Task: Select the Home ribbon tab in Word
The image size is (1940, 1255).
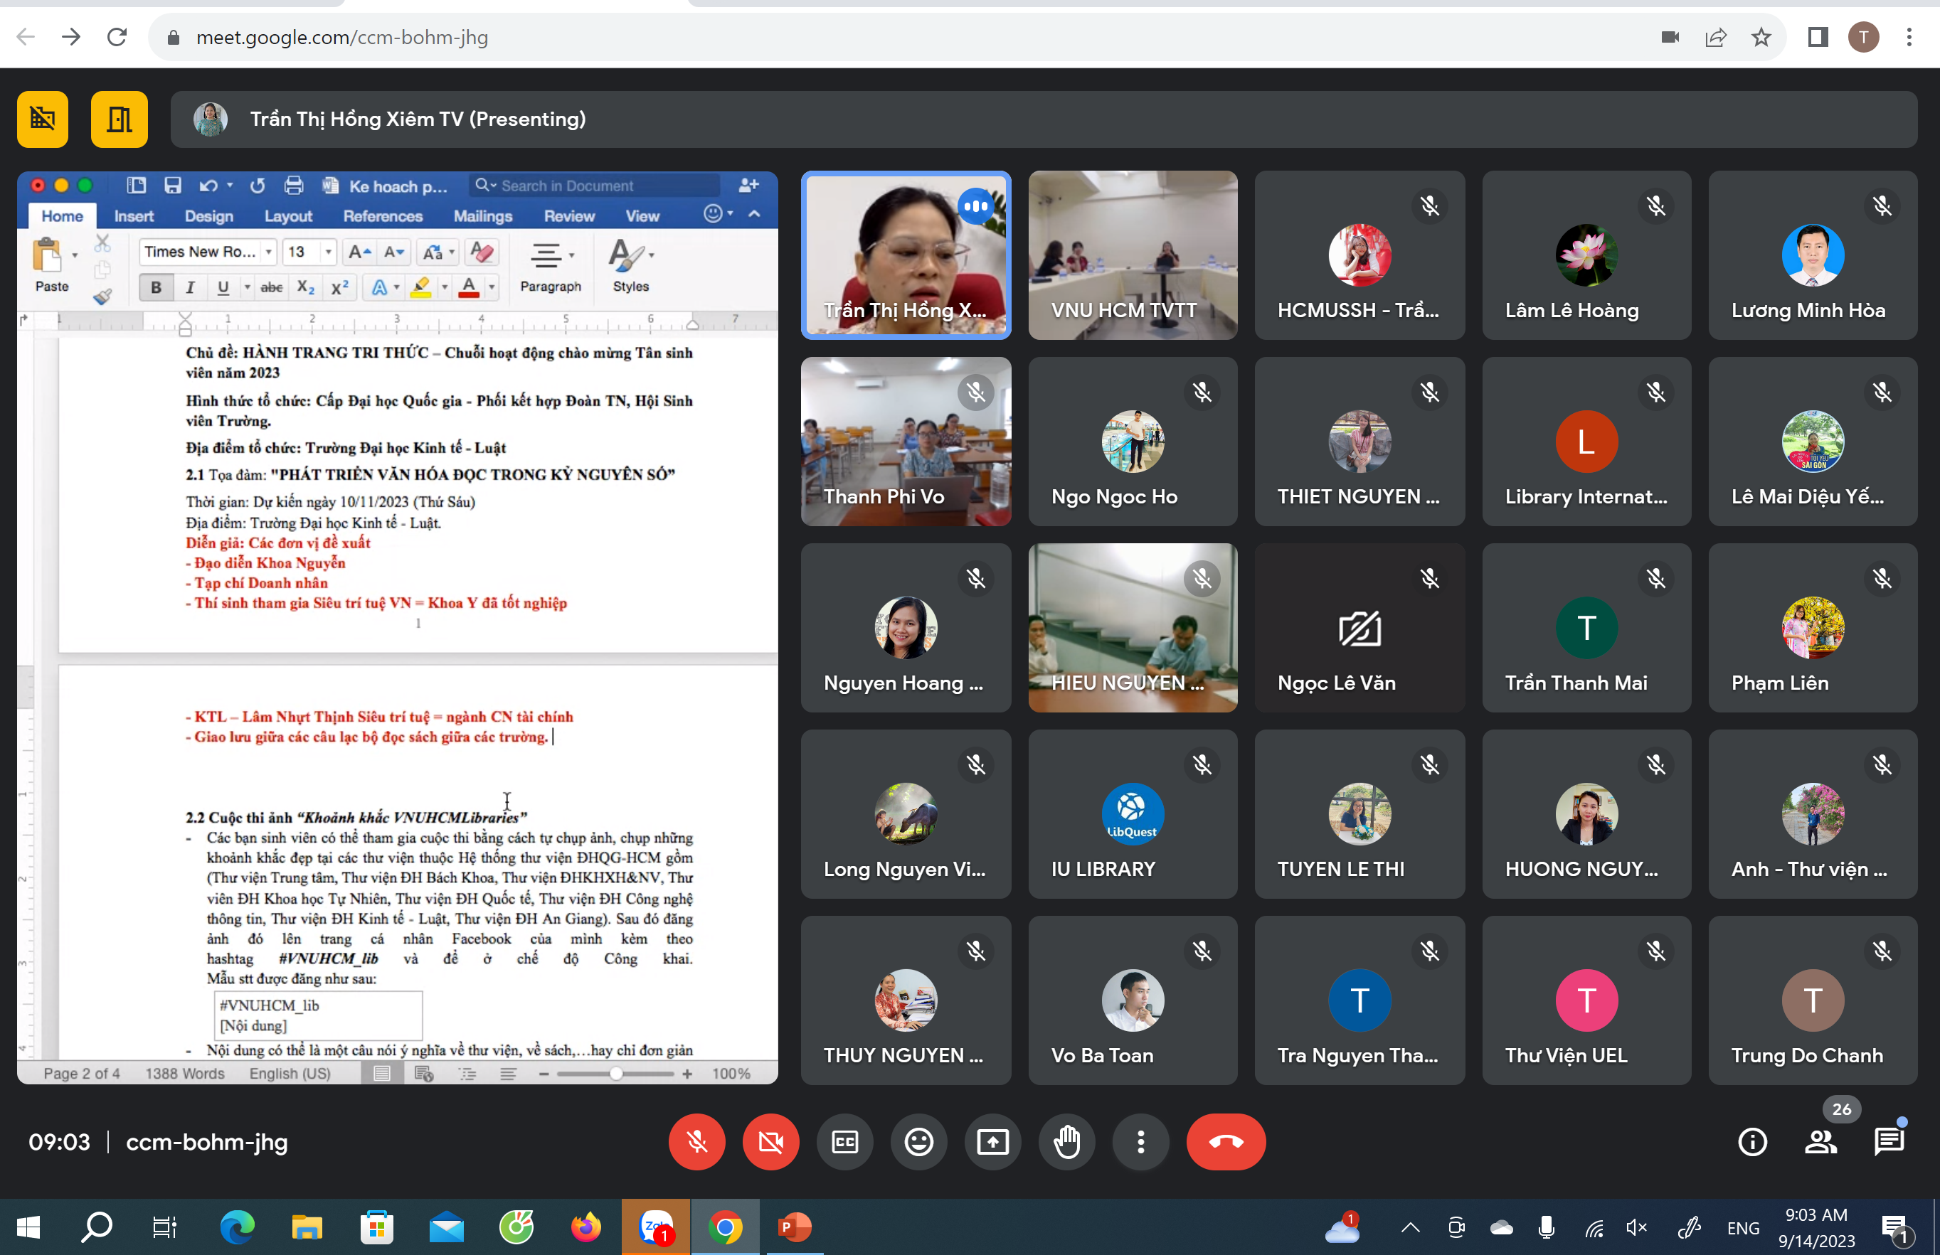Action: pos(62,216)
